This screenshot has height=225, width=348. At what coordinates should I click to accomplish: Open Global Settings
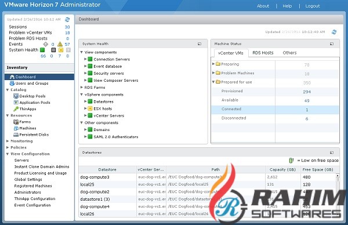tap(28, 180)
